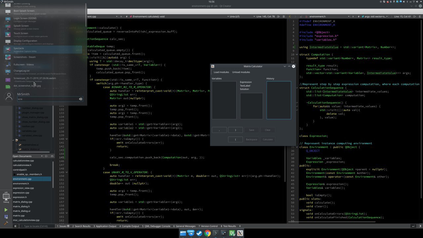Open the file manager taskbar icon
Image resolution: width=423 pixels, height=238 pixels.
pyautogui.click(x=183, y=233)
